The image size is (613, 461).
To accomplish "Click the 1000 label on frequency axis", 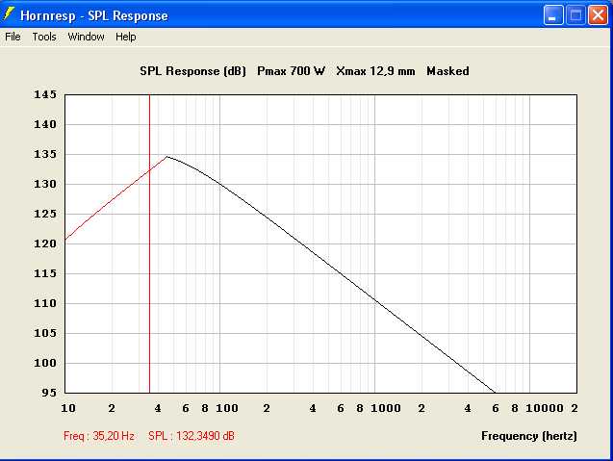I will pos(386,408).
